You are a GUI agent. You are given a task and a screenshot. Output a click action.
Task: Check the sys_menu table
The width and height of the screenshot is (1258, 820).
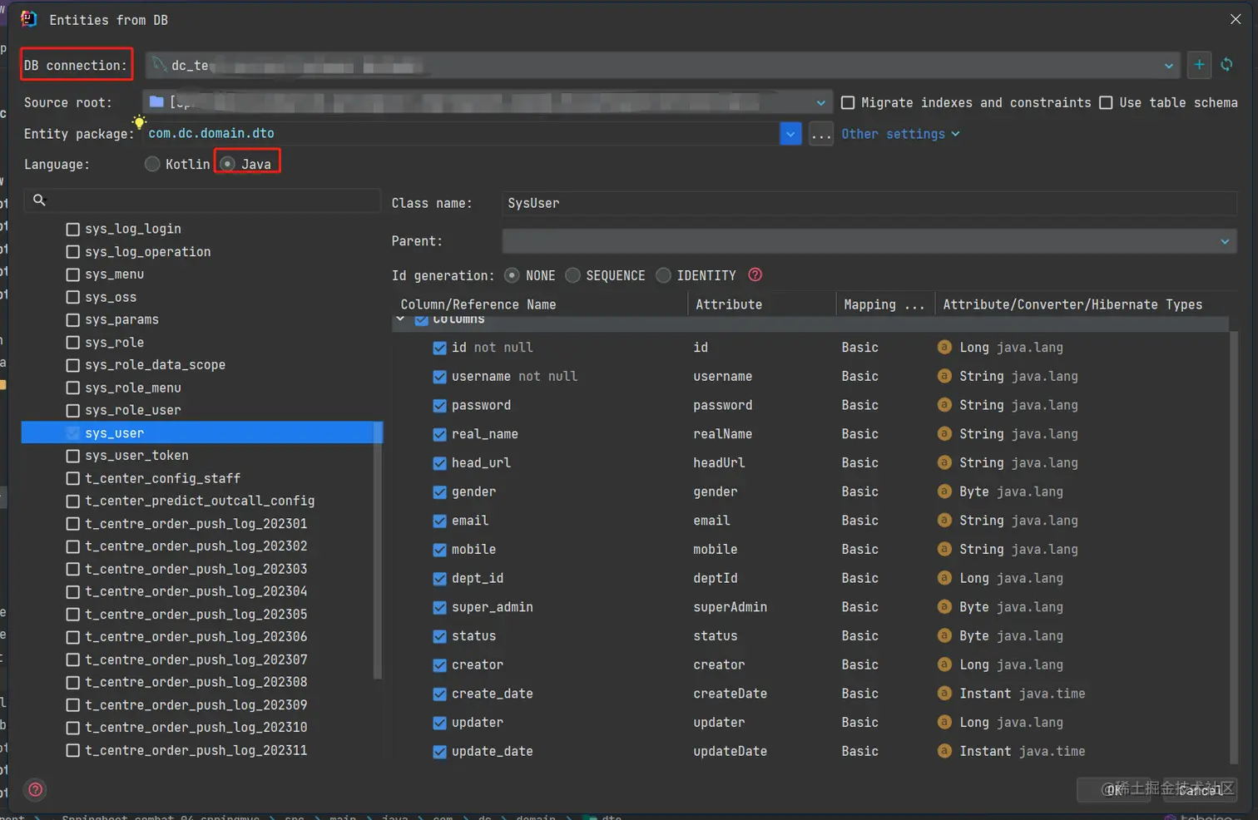coord(72,274)
